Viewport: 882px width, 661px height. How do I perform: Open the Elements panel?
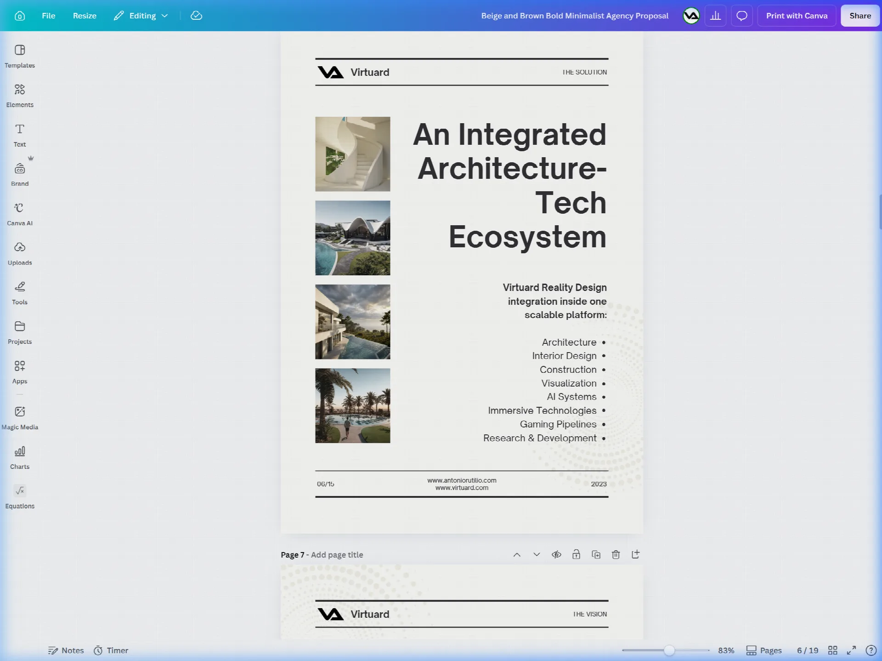click(20, 96)
